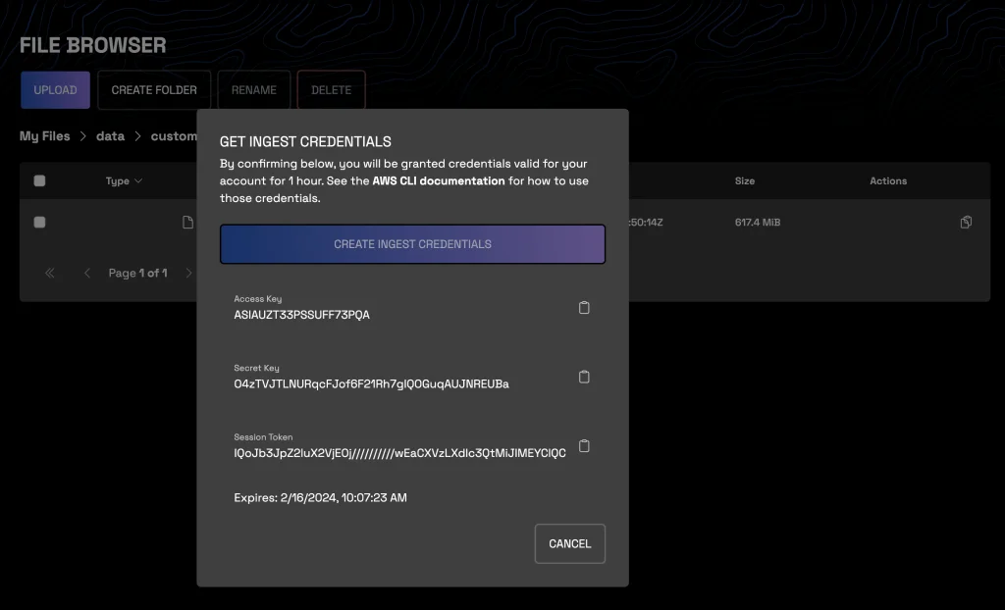Click CREATE INGEST CREDENTIALS
The width and height of the screenshot is (1005, 610).
[x=411, y=243]
